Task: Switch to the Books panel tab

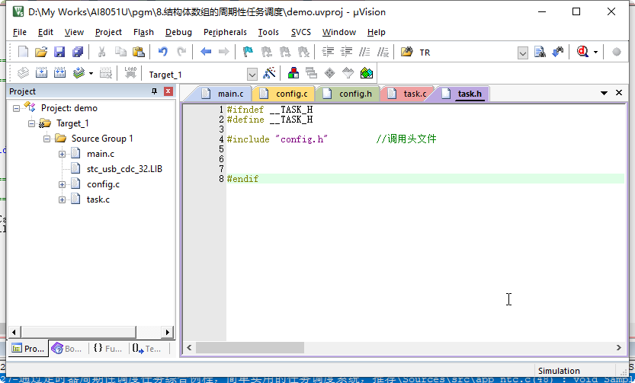Action: point(66,349)
